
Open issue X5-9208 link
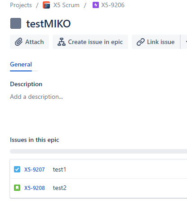[x=35, y=188]
